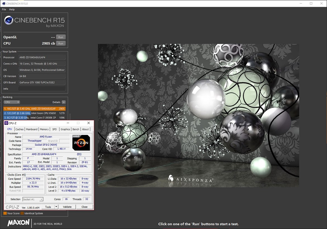
Task: Click the CB Version value 64 Bit
Action: [42, 76]
